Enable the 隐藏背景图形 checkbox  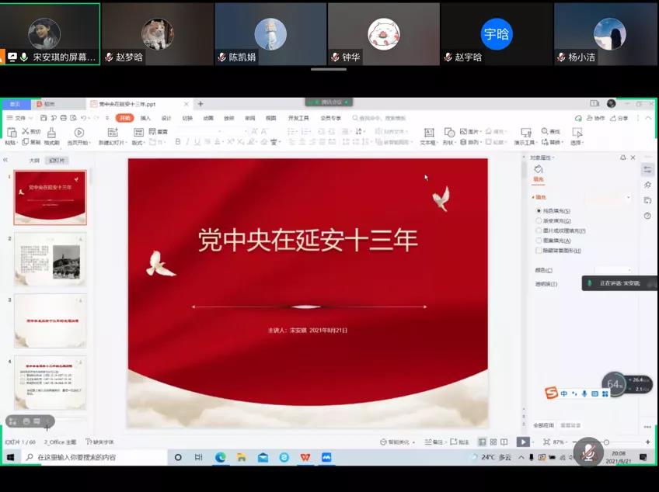tap(538, 251)
